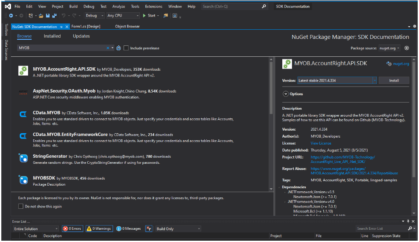Check the Do not show this again box
This screenshot has height=242, width=419.
(21, 206)
